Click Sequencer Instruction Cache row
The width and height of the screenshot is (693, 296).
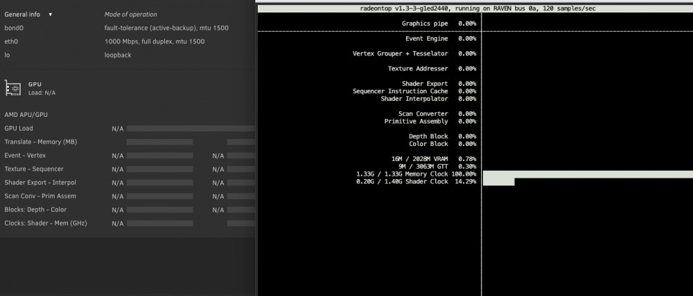(414, 91)
